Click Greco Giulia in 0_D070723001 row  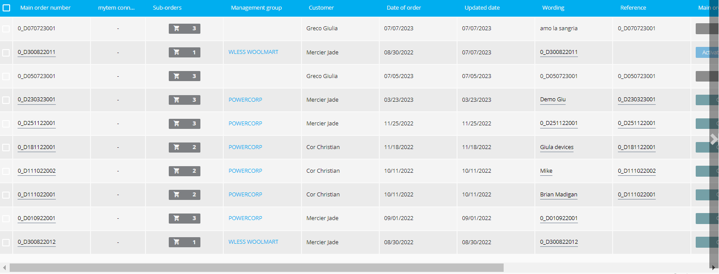pyautogui.click(x=322, y=28)
